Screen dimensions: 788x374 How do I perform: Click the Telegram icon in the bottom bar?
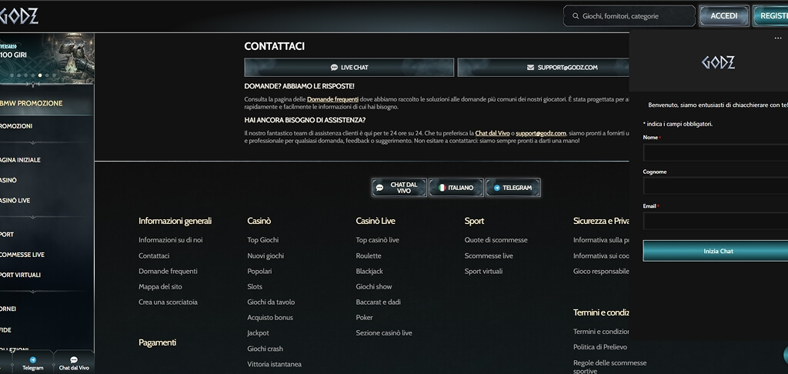pos(32,360)
